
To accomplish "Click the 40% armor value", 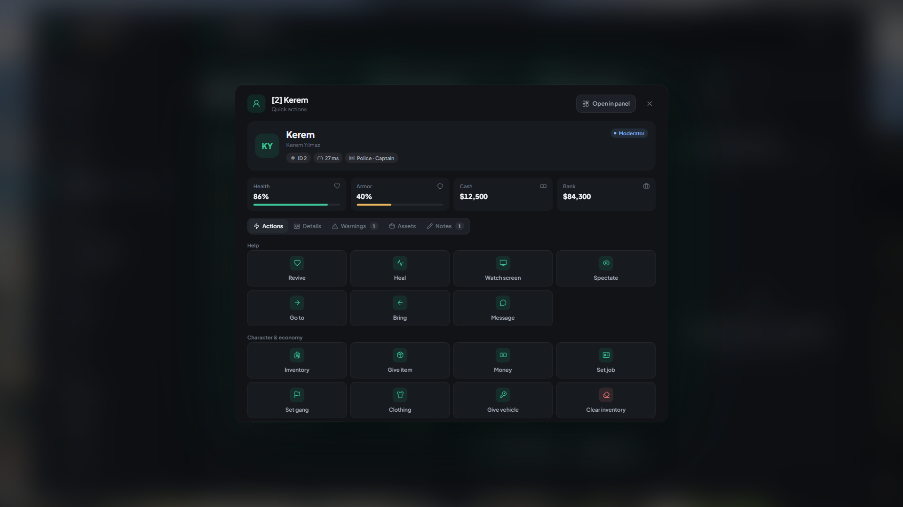I will click(x=364, y=197).
